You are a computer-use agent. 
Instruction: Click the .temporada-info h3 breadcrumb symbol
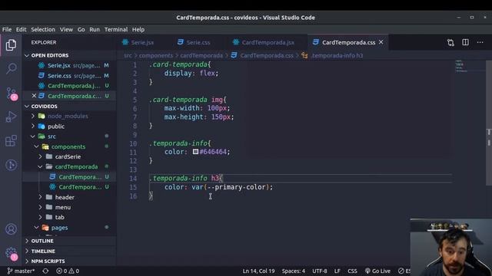337,55
